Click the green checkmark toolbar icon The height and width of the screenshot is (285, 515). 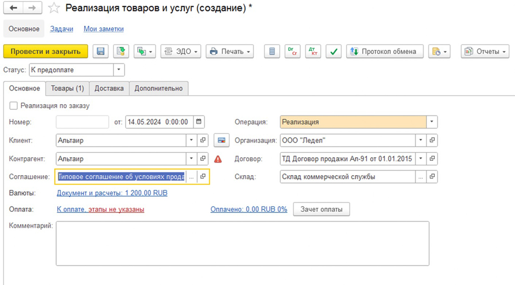point(334,52)
